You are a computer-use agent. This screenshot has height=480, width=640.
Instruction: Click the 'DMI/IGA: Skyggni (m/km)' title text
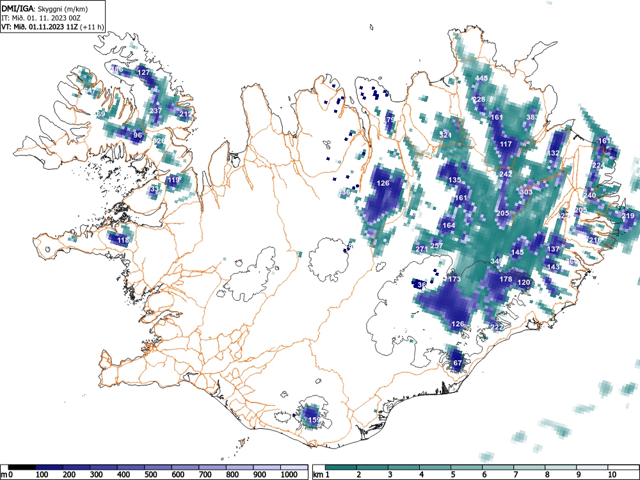pyautogui.click(x=45, y=9)
